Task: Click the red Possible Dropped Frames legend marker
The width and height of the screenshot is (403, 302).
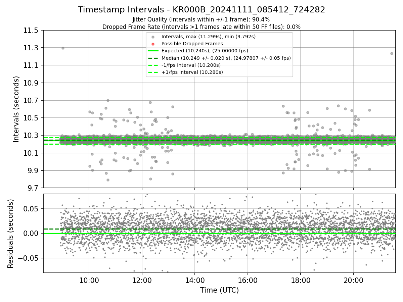Action: pyautogui.click(x=153, y=44)
